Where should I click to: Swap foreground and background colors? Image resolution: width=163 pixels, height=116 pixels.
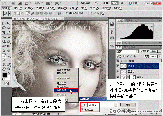pyautogui.click(x=9, y=73)
